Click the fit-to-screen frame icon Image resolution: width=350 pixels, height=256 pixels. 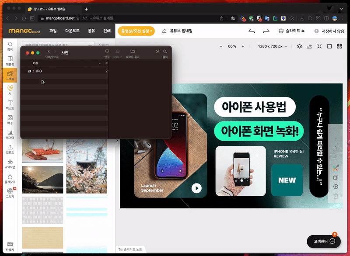319,46
